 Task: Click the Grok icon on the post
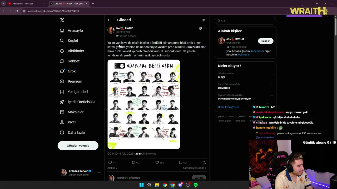coord(200,28)
